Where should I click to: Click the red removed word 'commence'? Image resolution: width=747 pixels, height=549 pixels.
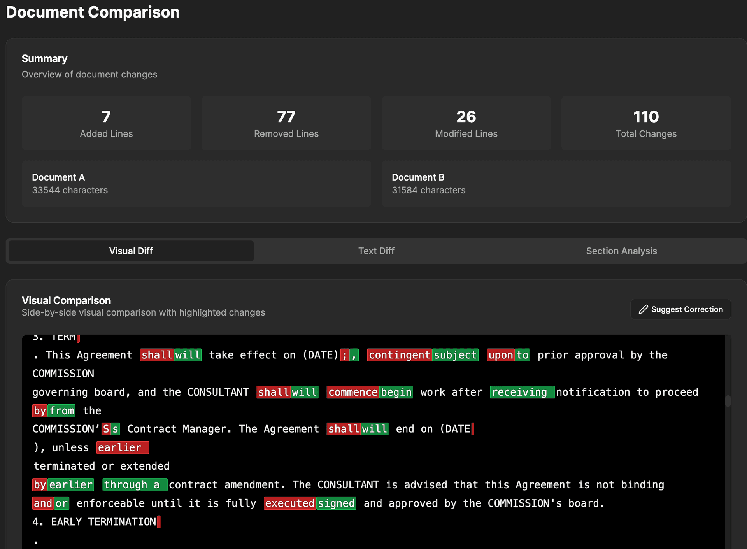(x=353, y=392)
